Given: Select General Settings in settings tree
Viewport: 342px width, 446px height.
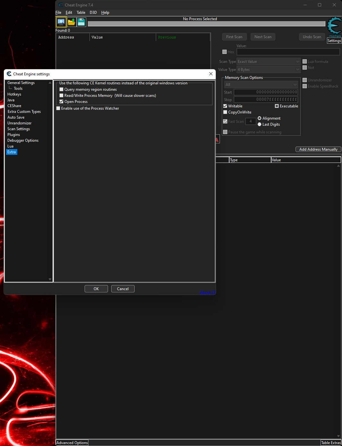Looking at the screenshot, I should [x=21, y=83].
